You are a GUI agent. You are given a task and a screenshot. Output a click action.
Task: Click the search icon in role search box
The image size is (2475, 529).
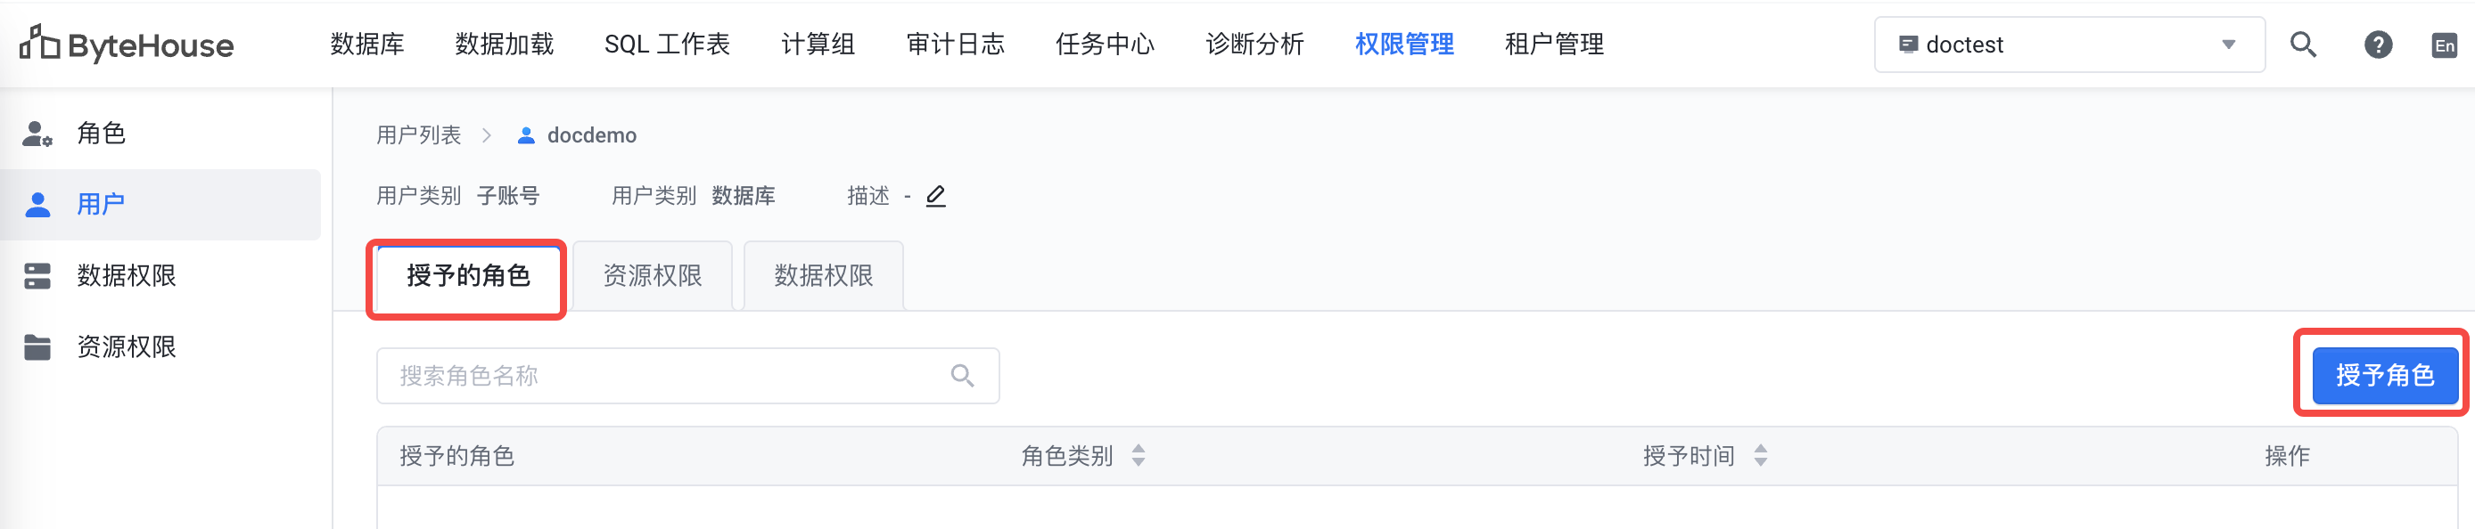pos(962,376)
